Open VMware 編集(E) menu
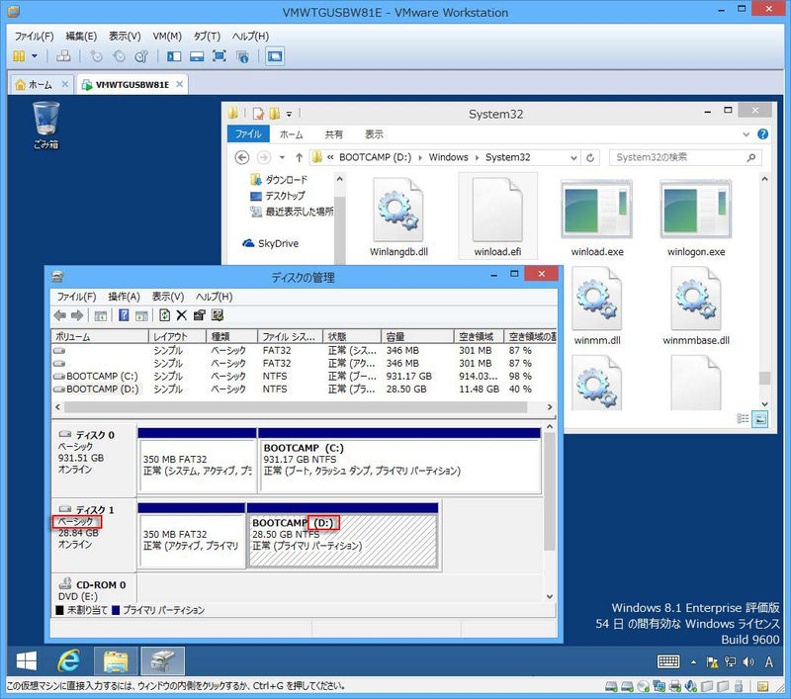The image size is (791, 699). 81,36
